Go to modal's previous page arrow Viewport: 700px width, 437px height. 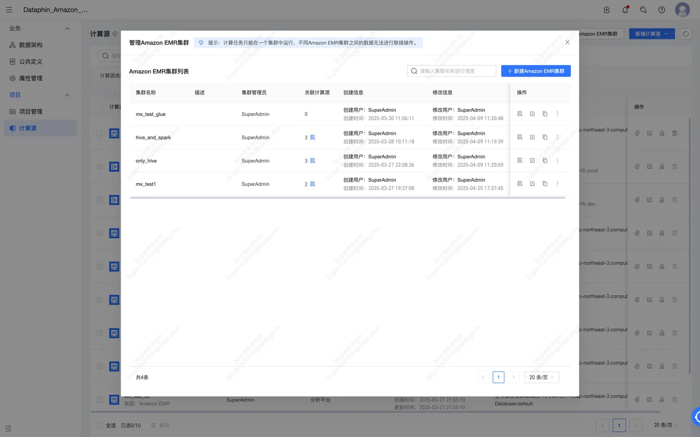[x=483, y=377]
